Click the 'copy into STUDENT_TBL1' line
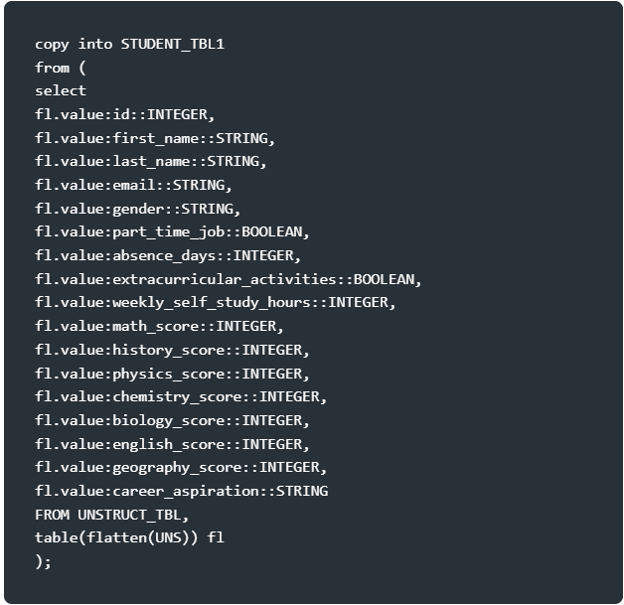The height and width of the screenshot is (605, 624). click(130, 44)
